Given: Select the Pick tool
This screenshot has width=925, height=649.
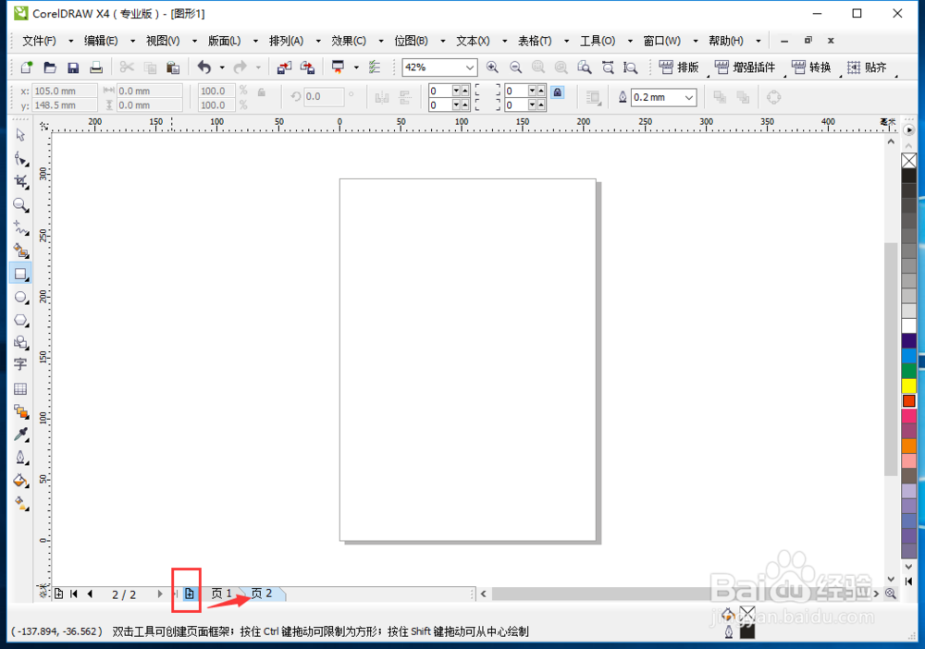Looking at the screenshot, I should (20, 135).
